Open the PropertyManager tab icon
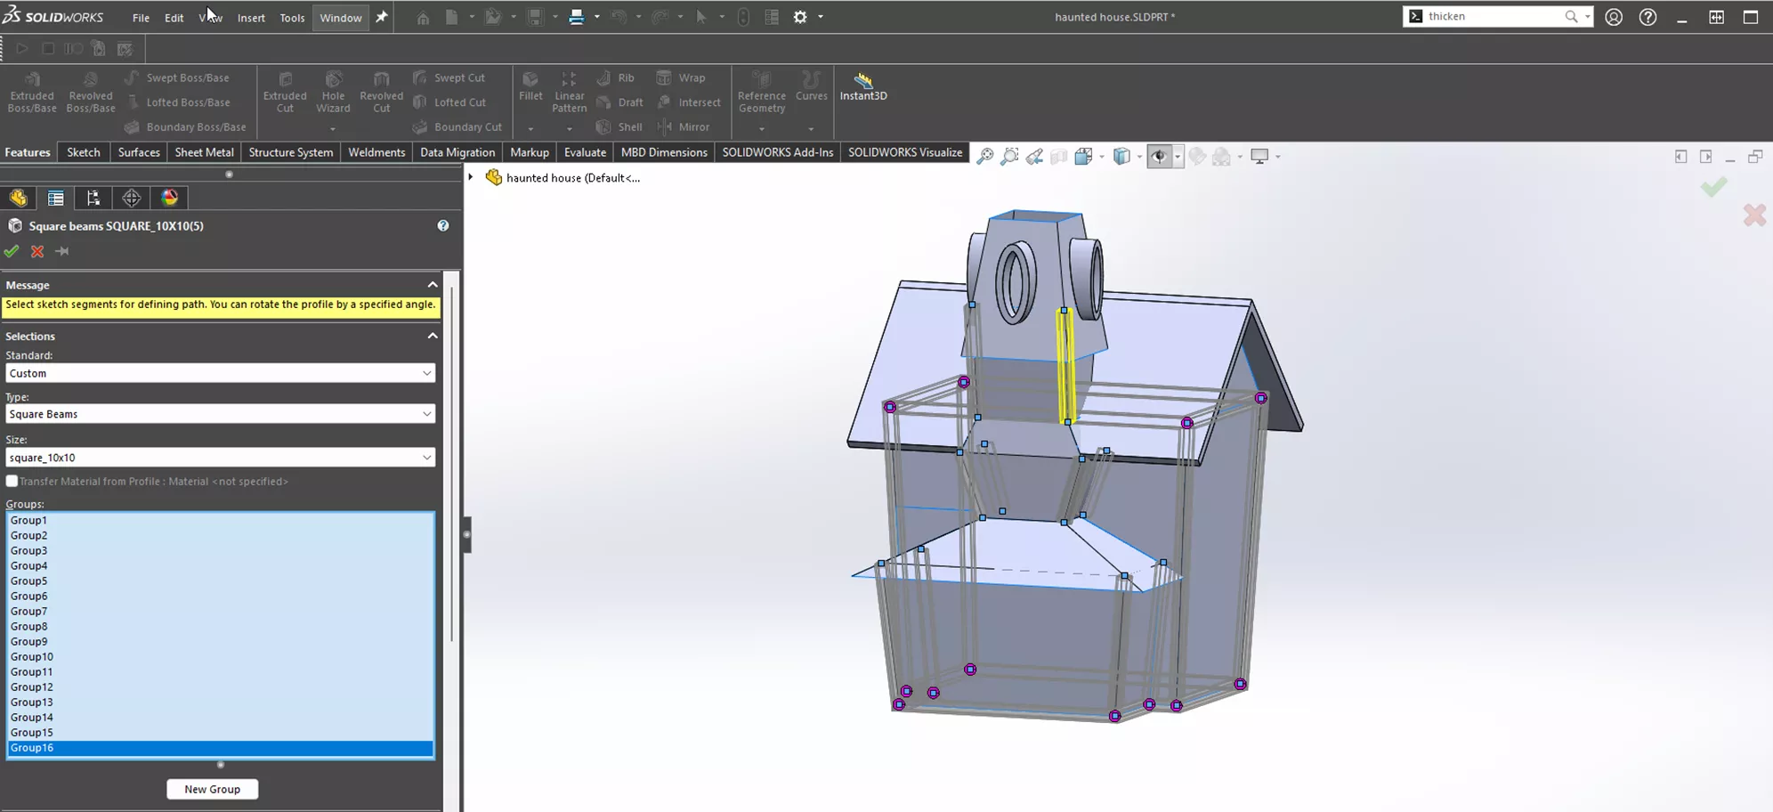Viewport: 1773px width, 812px height. coord(55,198)
